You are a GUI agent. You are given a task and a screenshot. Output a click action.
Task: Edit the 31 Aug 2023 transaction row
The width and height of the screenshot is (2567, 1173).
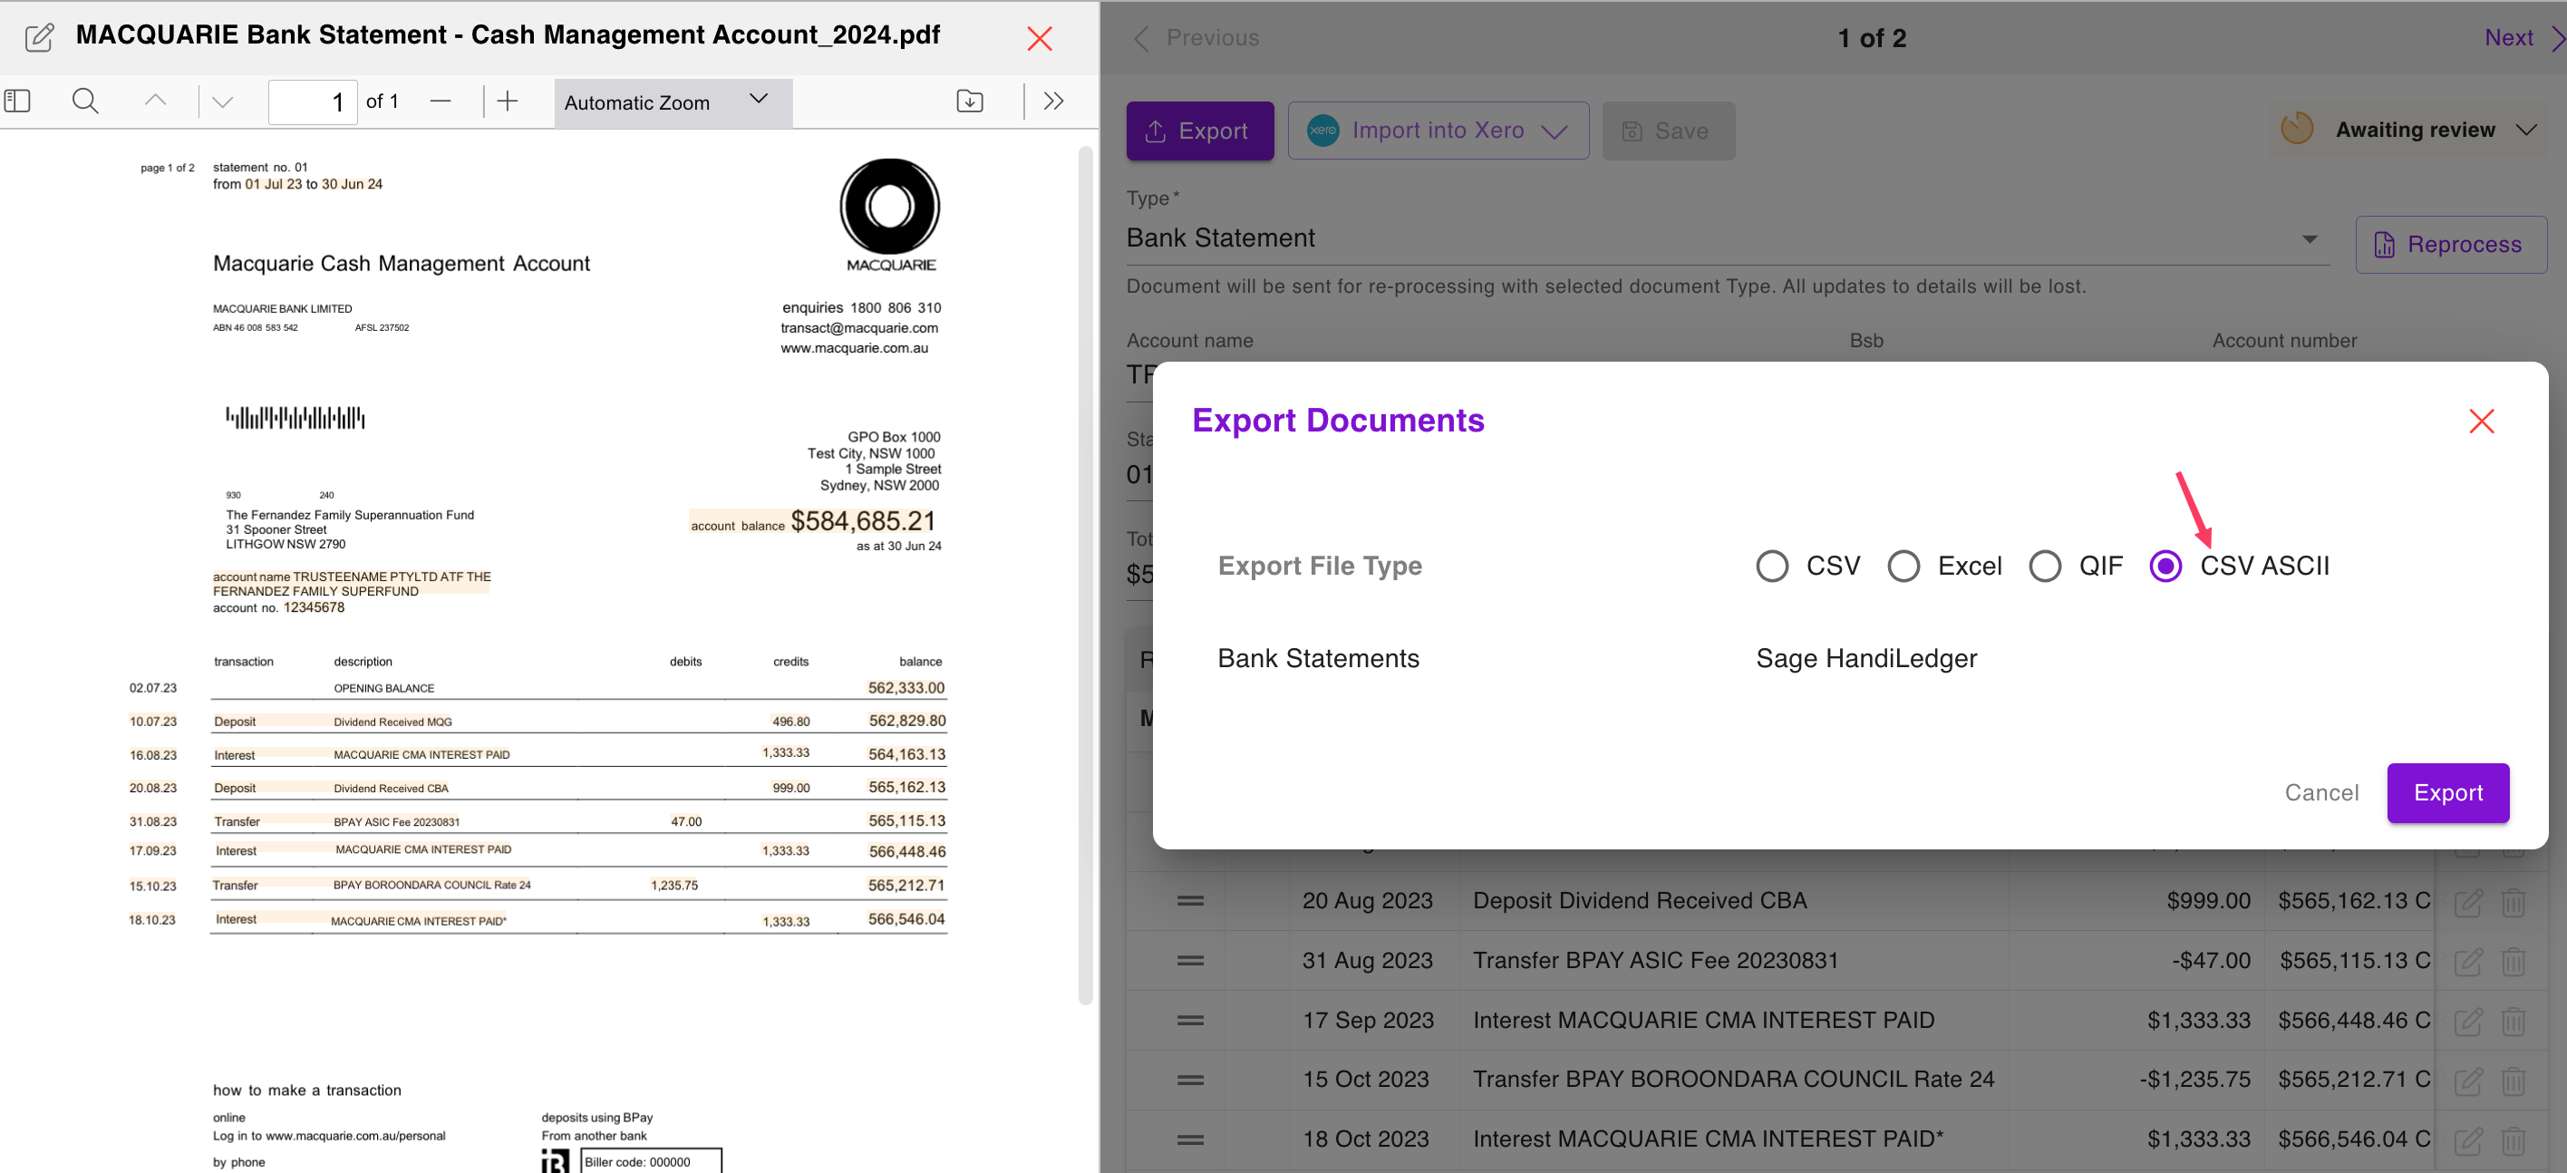(2467, 962)
